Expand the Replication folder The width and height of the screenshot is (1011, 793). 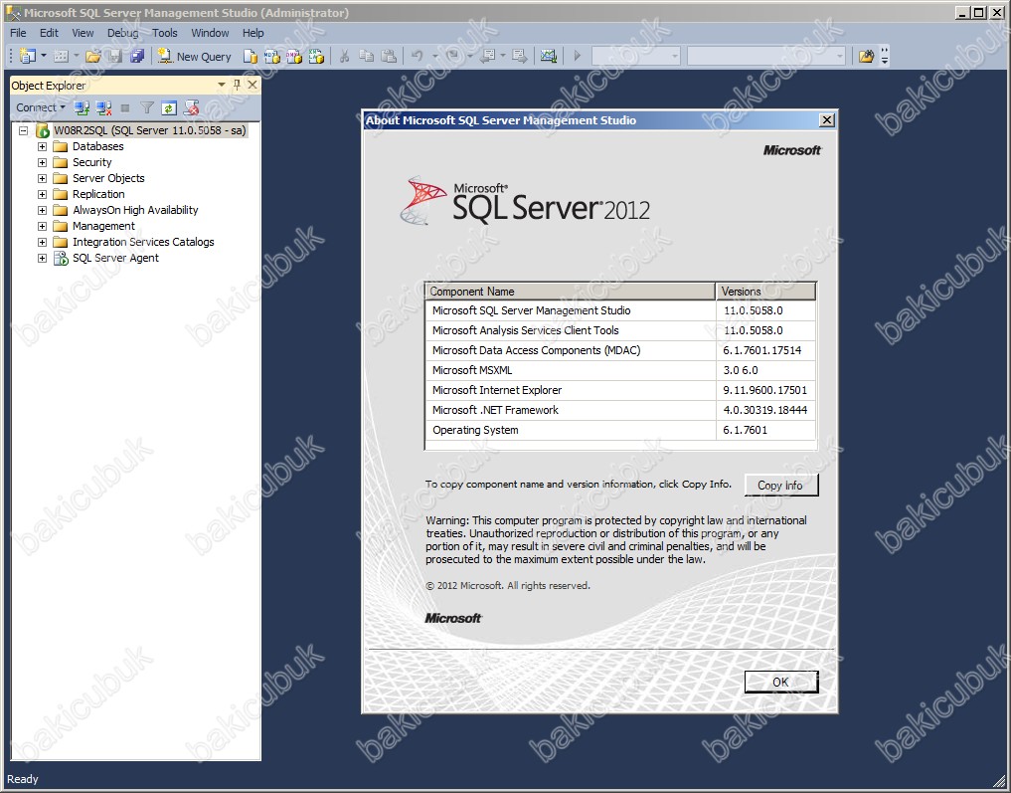[42, 194]
